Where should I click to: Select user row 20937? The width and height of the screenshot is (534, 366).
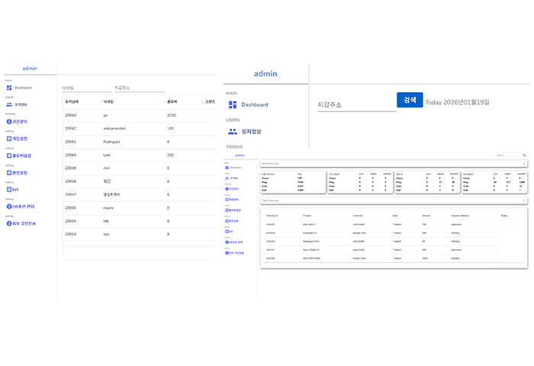(x=140, y=194)
